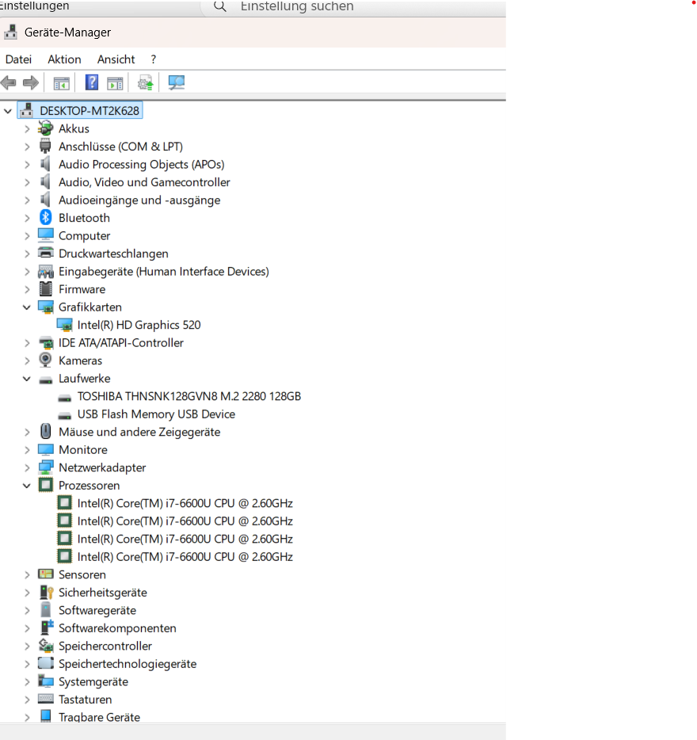Click the Forward arrow toolbar icon
The height and width of the screenshot is (740, 697).
click(x=31, y=83)
